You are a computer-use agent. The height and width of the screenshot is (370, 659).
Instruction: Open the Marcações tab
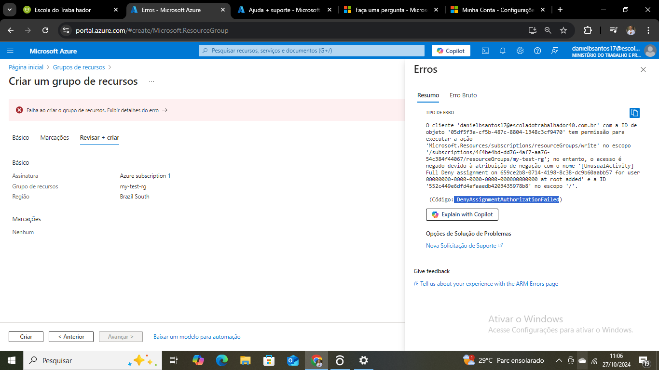click(x=55, y=138)
